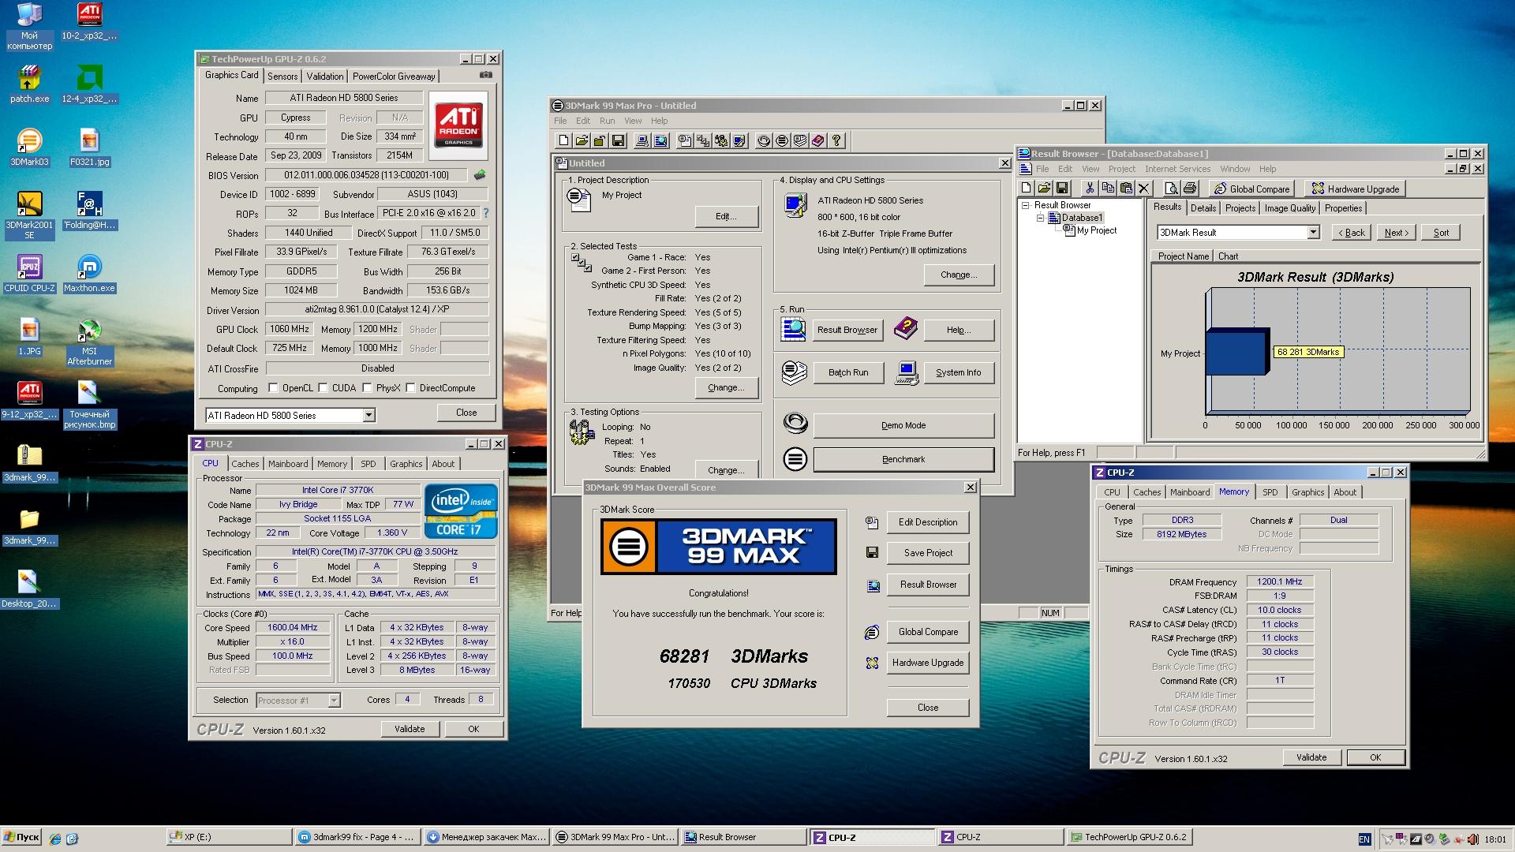
Task: Click Benchmark button in 3DMark 99
Action: click(x=903, y=459)
